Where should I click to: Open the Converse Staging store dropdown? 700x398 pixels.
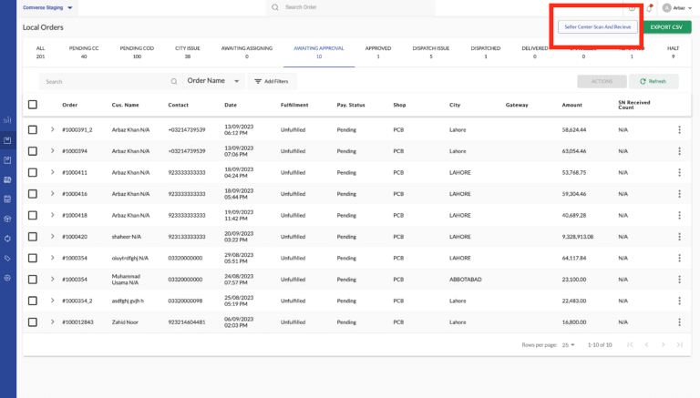click(x=47, y=7)
